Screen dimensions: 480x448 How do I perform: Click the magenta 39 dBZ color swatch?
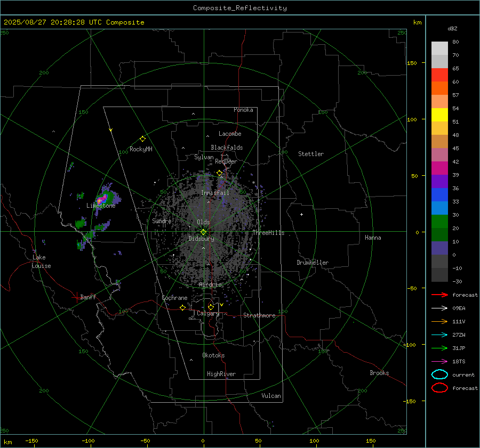[439, 168]
